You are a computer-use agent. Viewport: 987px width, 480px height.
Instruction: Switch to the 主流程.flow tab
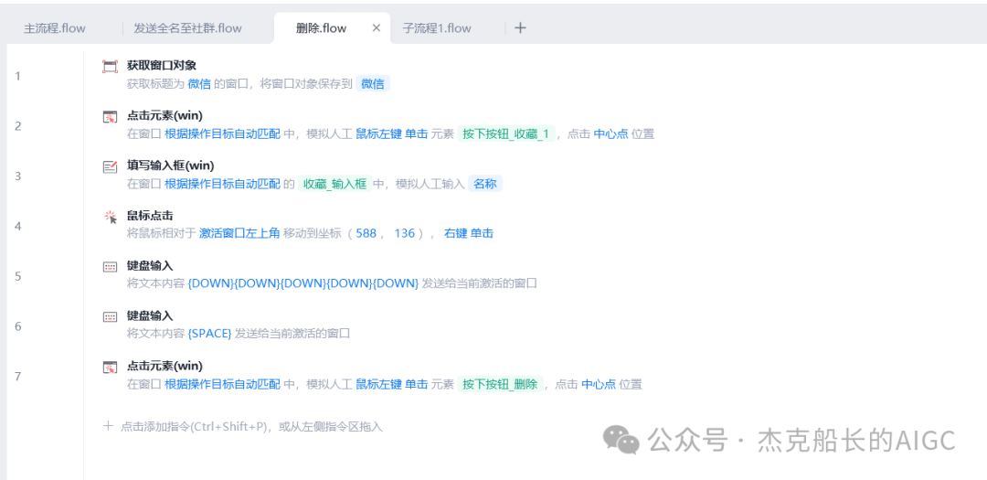[55, 27]
